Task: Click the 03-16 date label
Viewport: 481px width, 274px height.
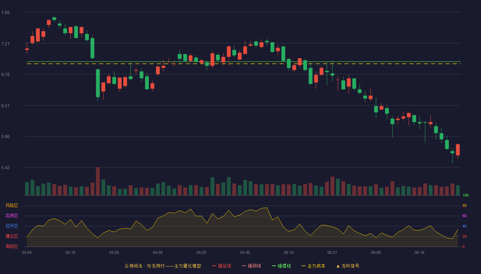Action: (x=70, y=252)
